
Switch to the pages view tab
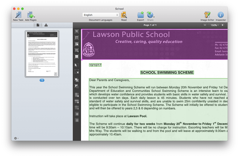38,25
